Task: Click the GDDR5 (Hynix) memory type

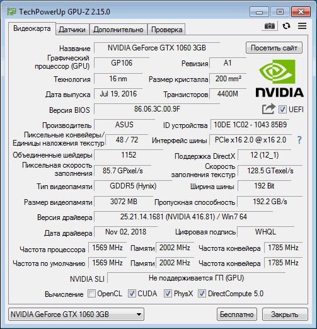Action: coord(133,186)
